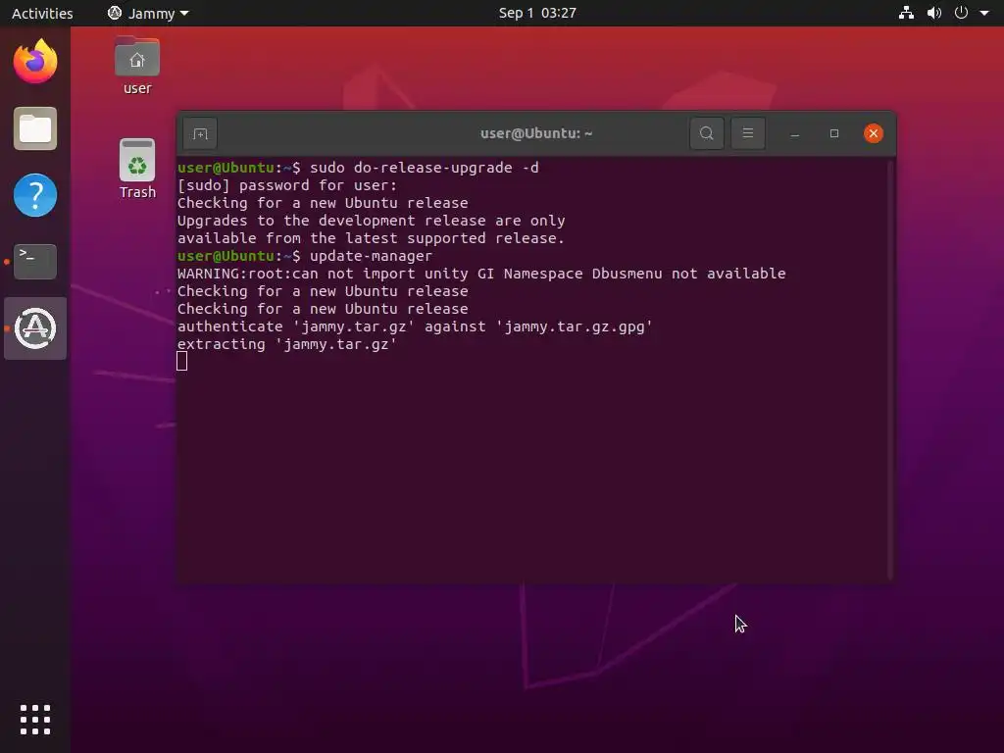This screenshot has width=1004, height=753.
Task: Click the 'update-manager' command line
Action: click(x=371, y=256)
